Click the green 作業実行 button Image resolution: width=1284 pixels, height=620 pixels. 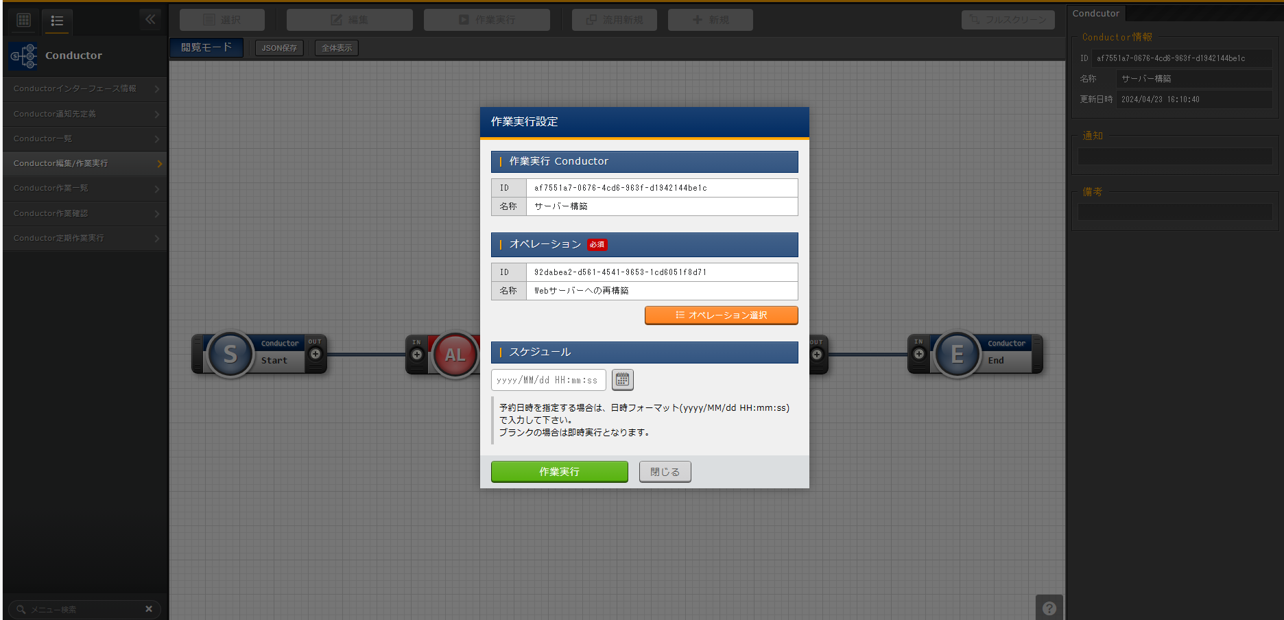pyautogui.click(x=559, y=471)
